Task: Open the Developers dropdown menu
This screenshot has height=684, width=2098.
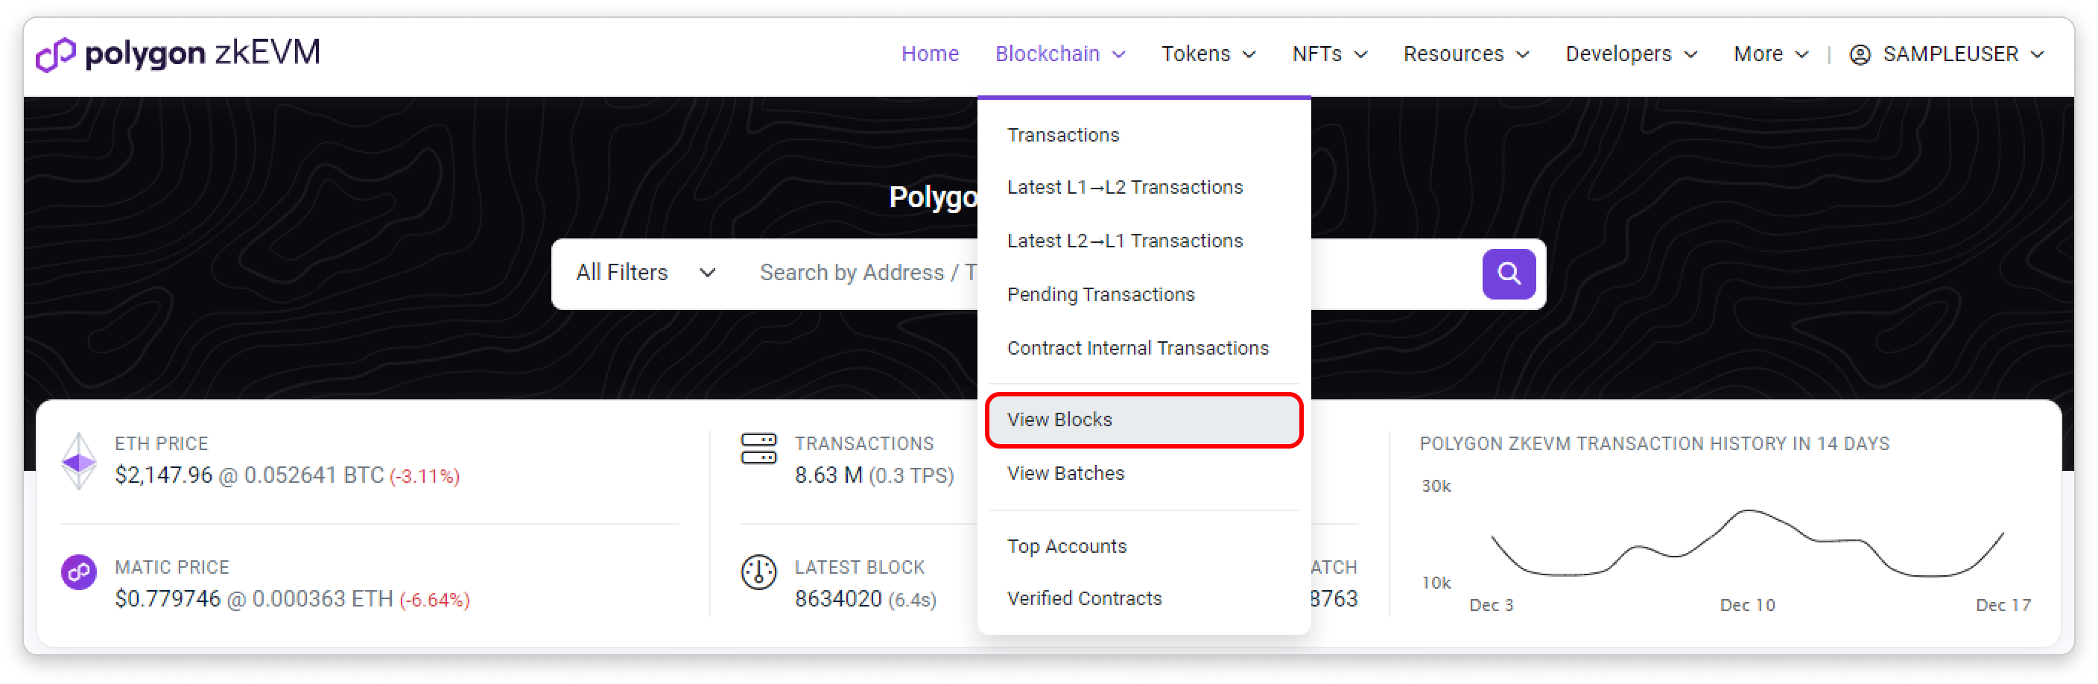Action: [1631, 54]
